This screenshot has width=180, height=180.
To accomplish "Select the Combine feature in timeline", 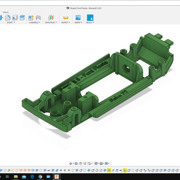I will point(57,170).
